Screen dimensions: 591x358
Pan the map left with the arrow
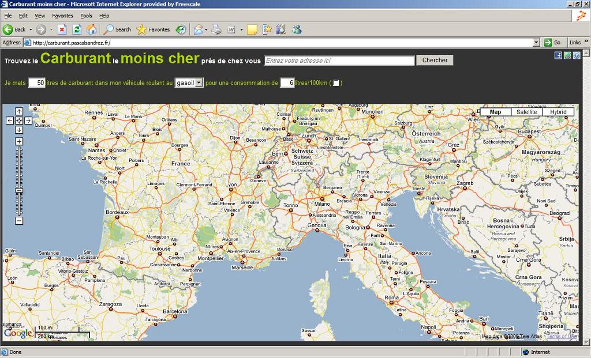10,120
